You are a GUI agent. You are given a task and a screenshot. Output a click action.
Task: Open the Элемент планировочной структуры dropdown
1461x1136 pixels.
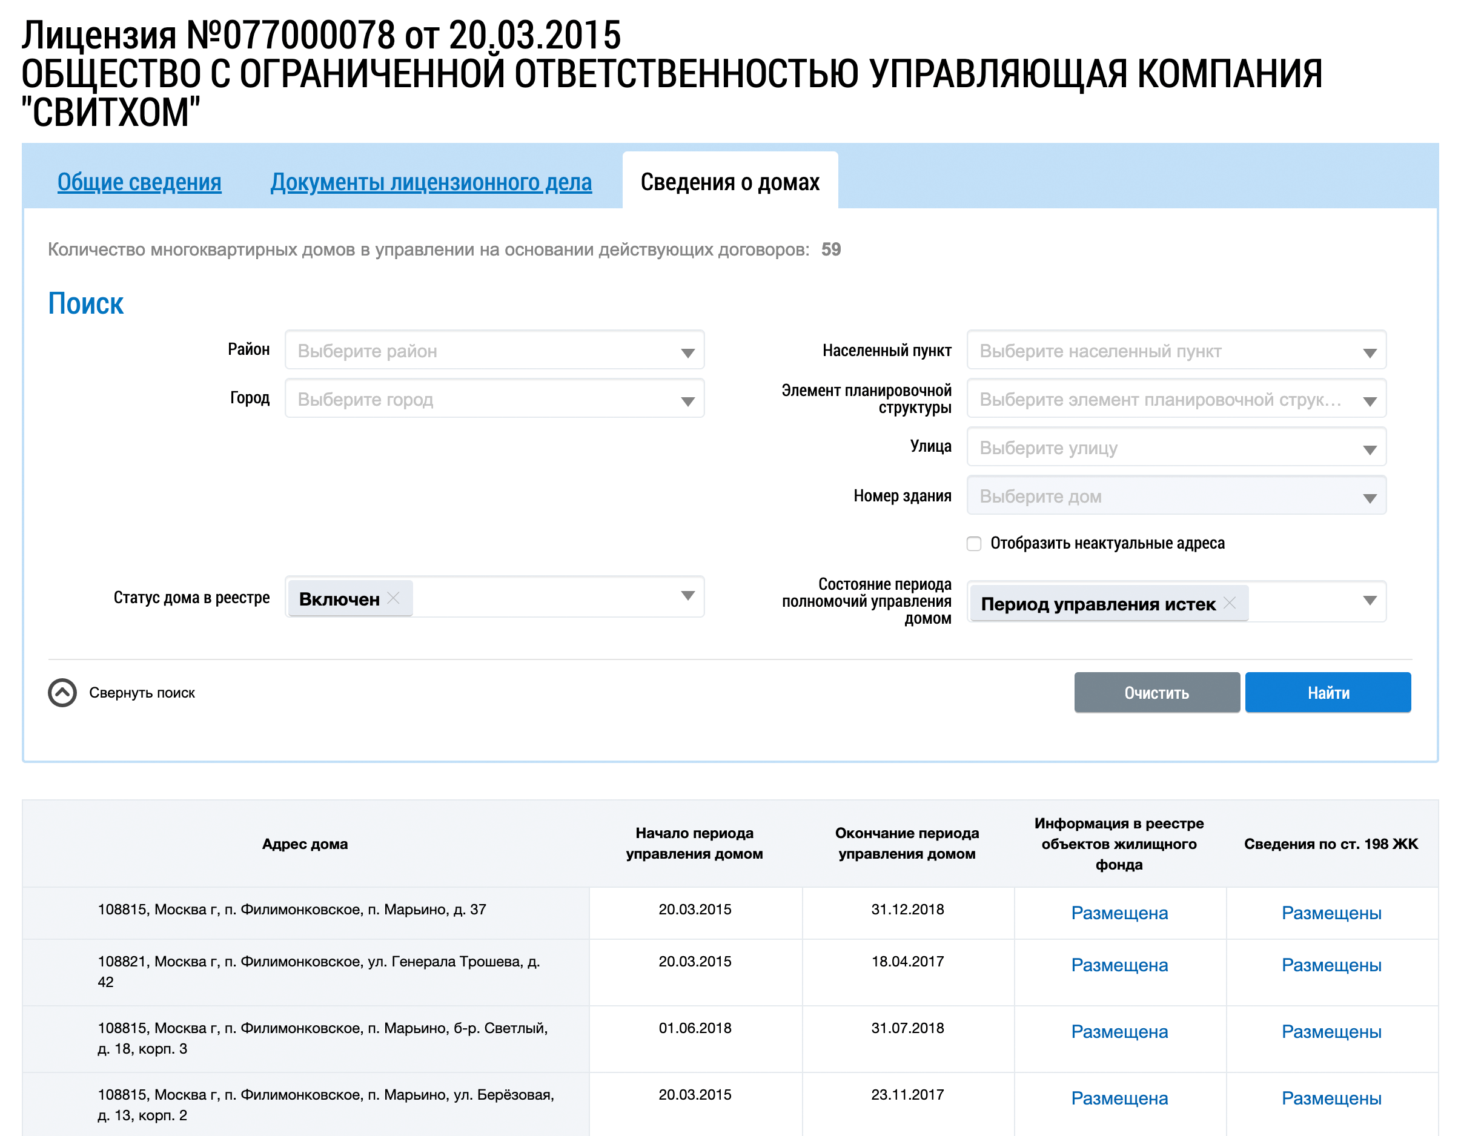1176,398
